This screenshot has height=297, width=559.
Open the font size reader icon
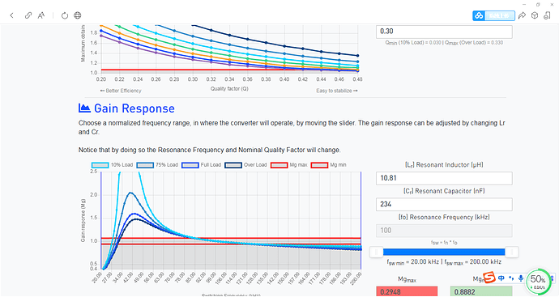[x=41, y=15]
